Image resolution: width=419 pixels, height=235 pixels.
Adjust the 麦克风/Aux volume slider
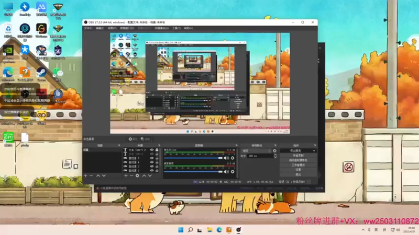(193, 158)
